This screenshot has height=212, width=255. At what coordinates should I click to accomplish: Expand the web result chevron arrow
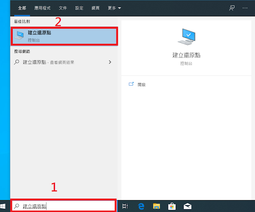pyautogui.click(x=110, y=62)
